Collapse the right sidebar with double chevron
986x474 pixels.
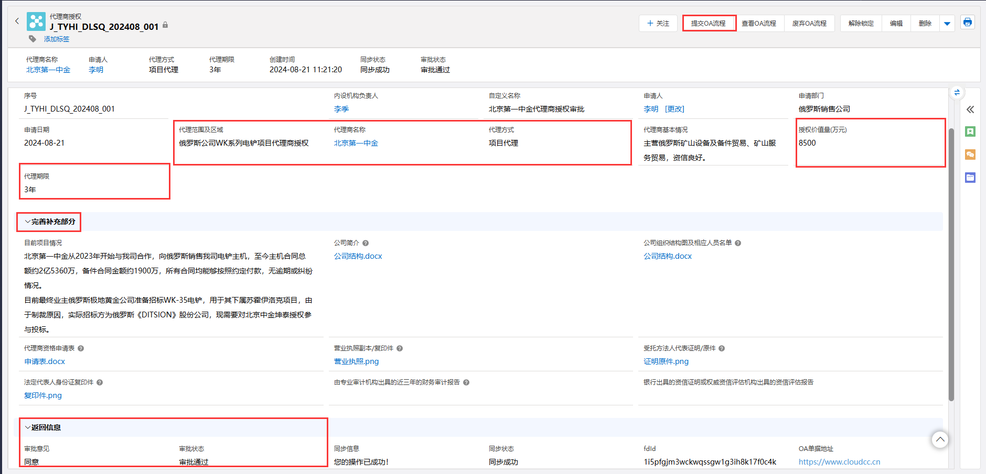point(970,109)
